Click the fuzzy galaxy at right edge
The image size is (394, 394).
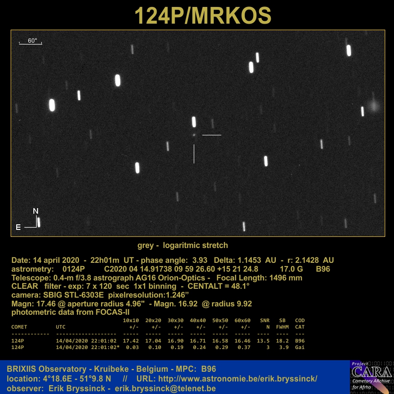(x=373, y=106)
